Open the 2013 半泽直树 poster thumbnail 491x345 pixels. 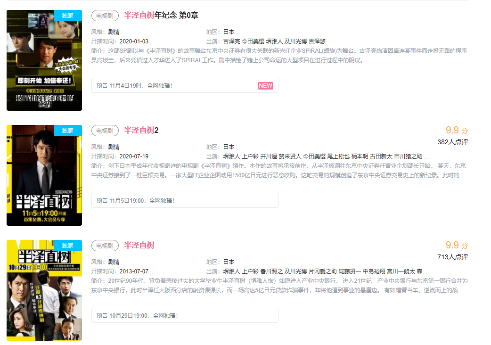point(44,290)
